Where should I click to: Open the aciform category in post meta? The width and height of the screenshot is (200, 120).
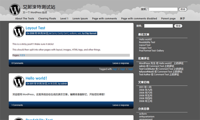pos(73,33)
